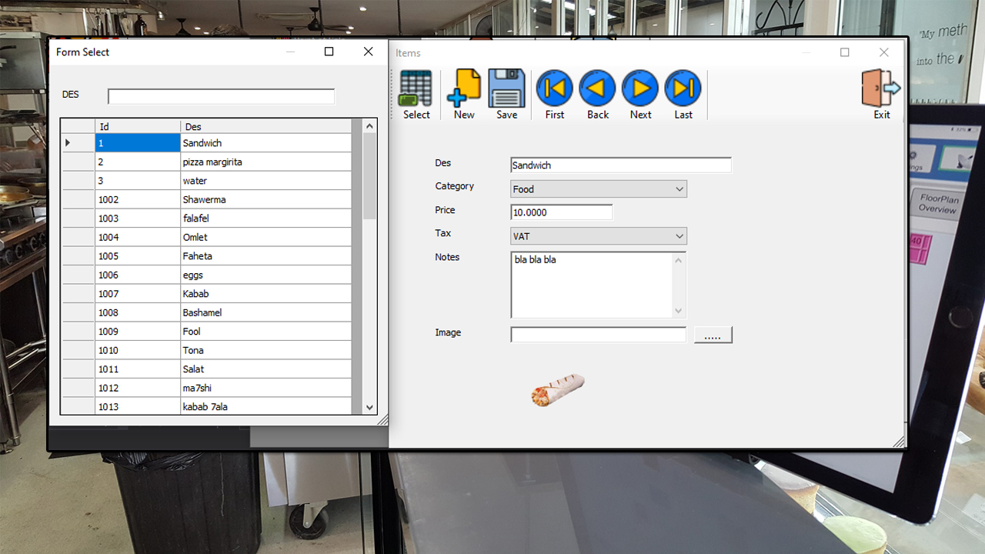Select the falafel item in the list
The width and height of the screenshot is (985, 554).
coord(231,218)
